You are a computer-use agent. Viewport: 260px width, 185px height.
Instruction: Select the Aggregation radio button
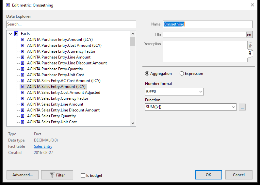tap(147, 74)
